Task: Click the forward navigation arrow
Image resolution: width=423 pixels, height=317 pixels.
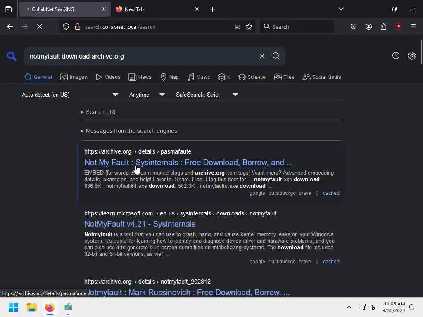Action: pos(25,26)
